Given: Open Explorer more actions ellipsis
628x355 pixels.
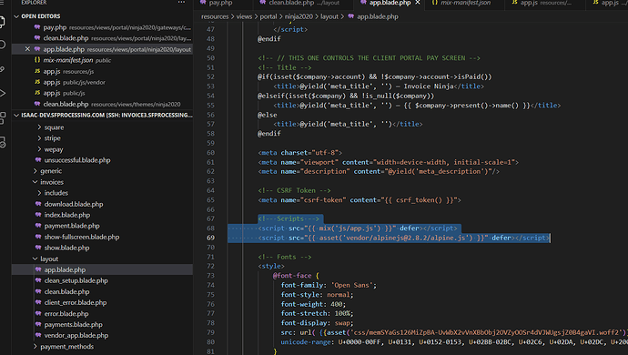Looking at the screenshot, I should click(181, 3).
